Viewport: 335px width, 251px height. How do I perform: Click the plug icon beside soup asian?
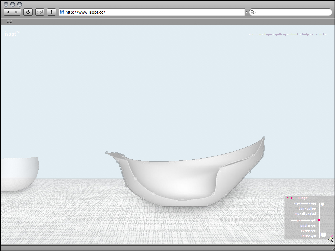click(314, 220)
